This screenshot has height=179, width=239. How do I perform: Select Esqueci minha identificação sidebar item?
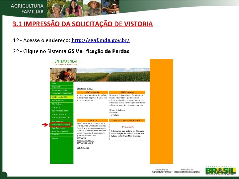click(62, 93)
